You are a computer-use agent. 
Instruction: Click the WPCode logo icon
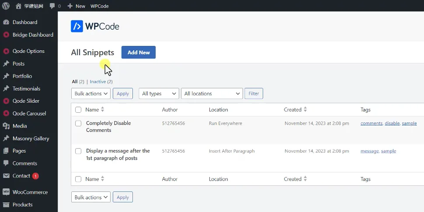77,26
